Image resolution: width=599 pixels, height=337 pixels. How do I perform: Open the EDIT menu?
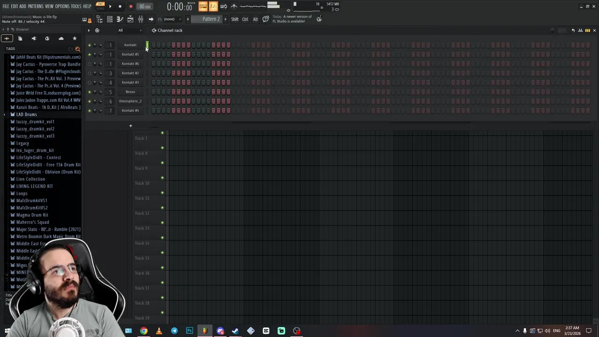coord(15,7)
